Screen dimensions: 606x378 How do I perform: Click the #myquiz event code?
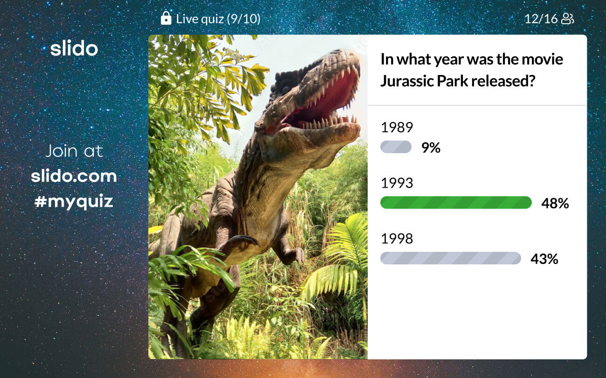74,202
